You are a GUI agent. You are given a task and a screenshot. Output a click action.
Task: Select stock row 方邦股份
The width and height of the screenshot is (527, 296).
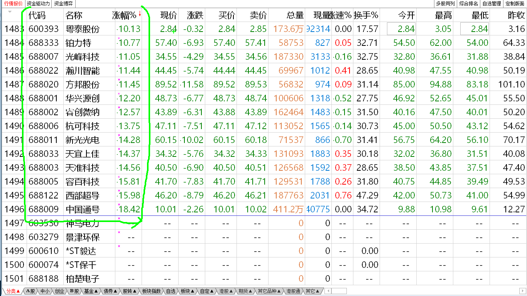click(263, 84)
